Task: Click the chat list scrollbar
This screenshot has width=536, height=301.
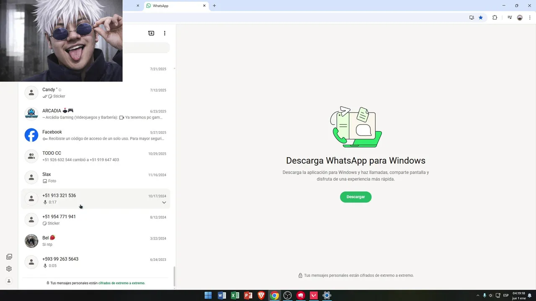Action: [174, 276]
